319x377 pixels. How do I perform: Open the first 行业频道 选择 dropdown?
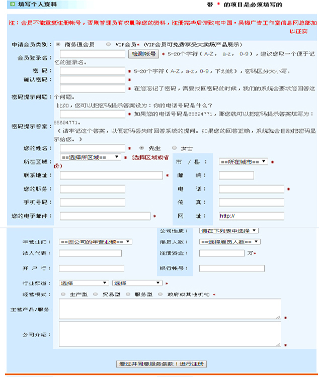coord(84,283)
